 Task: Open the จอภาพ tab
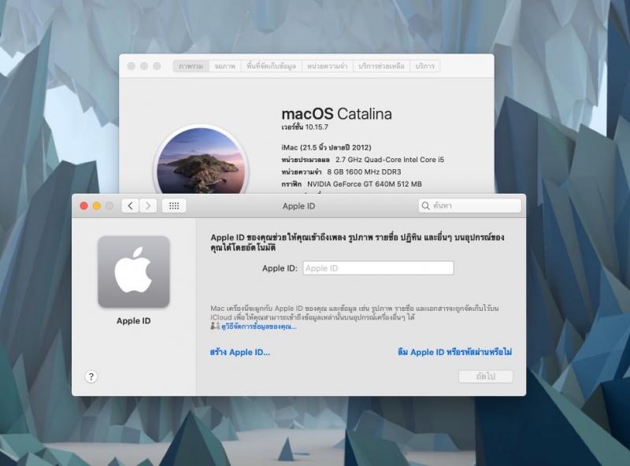coord(225,66)
